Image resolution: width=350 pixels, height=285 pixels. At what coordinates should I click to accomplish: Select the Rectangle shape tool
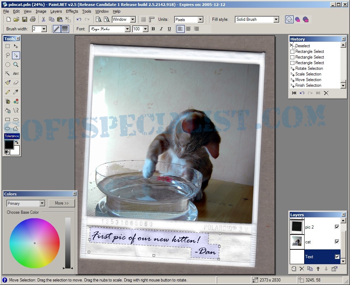pos(8,120)
